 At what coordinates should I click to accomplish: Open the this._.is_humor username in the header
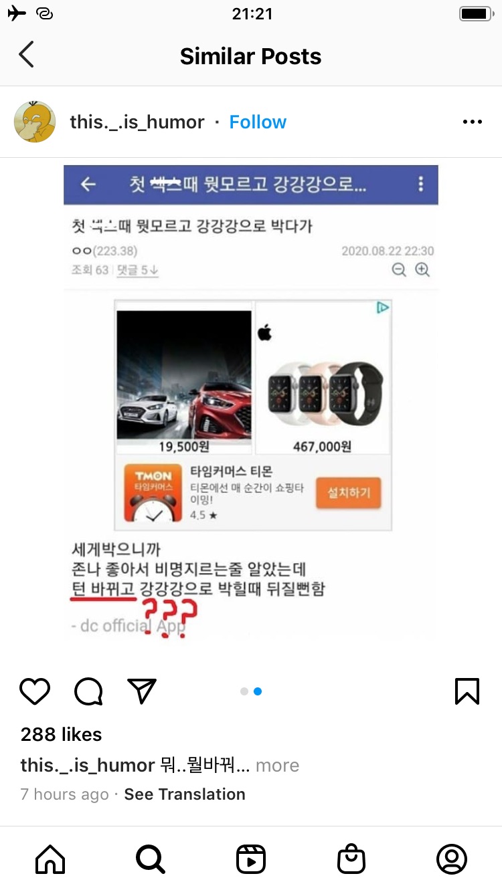coord(137,122)
